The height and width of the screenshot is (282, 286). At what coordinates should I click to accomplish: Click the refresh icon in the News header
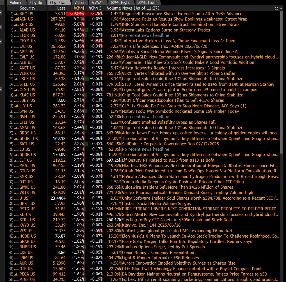click(x=276, y=8)
